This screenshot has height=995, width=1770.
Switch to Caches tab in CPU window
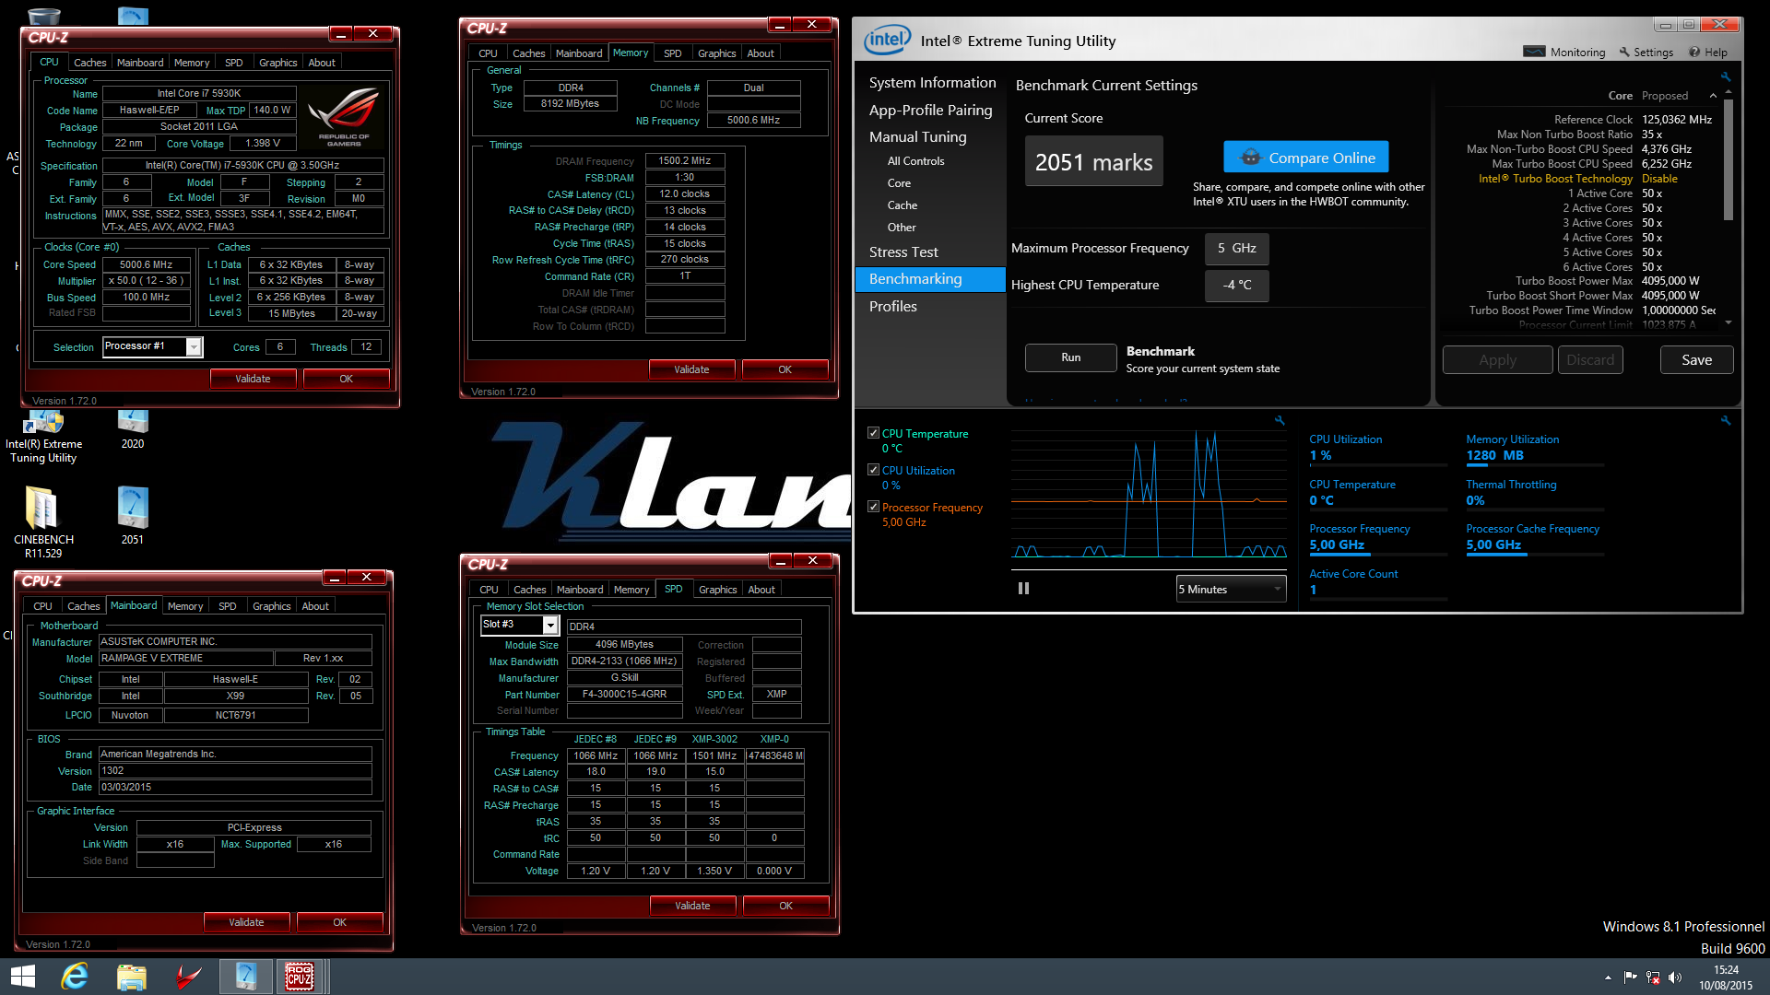(89, 62)
